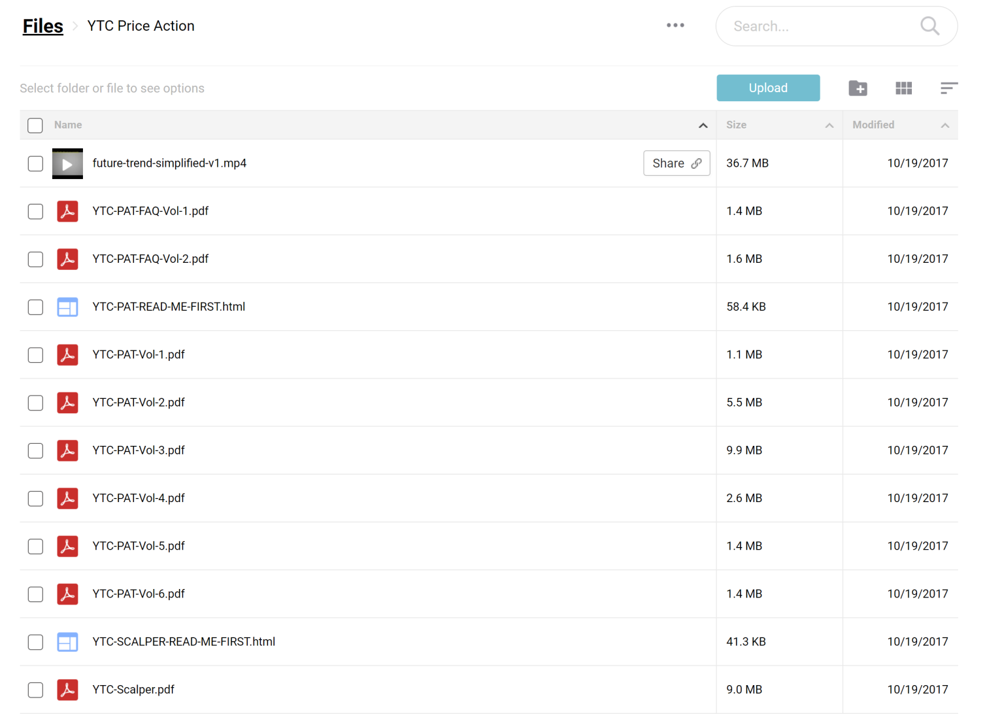Viewport: 1004px width, 723px height.
Task: Share the future-trend-simplified-v1.mp4 file
Action: pos(677,163)
